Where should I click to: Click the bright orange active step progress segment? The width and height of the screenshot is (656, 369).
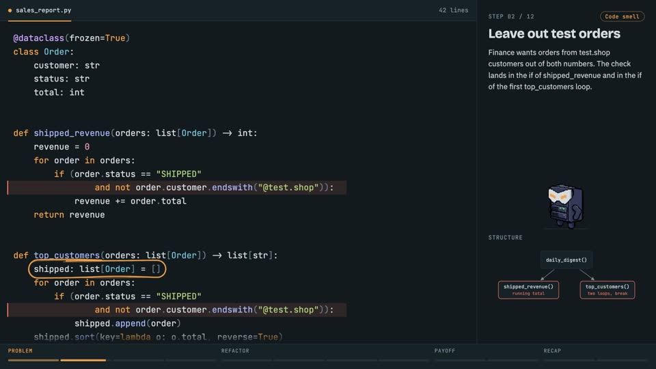click(x=83, y=360)
